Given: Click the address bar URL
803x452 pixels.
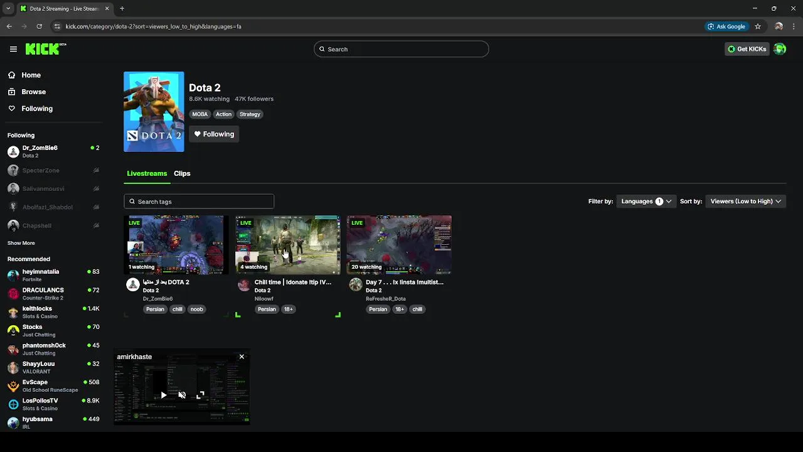Looking at the screenshot, I should 154,26.
